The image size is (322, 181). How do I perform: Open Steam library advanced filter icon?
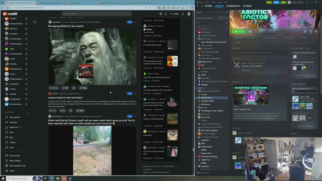(226, 23)
